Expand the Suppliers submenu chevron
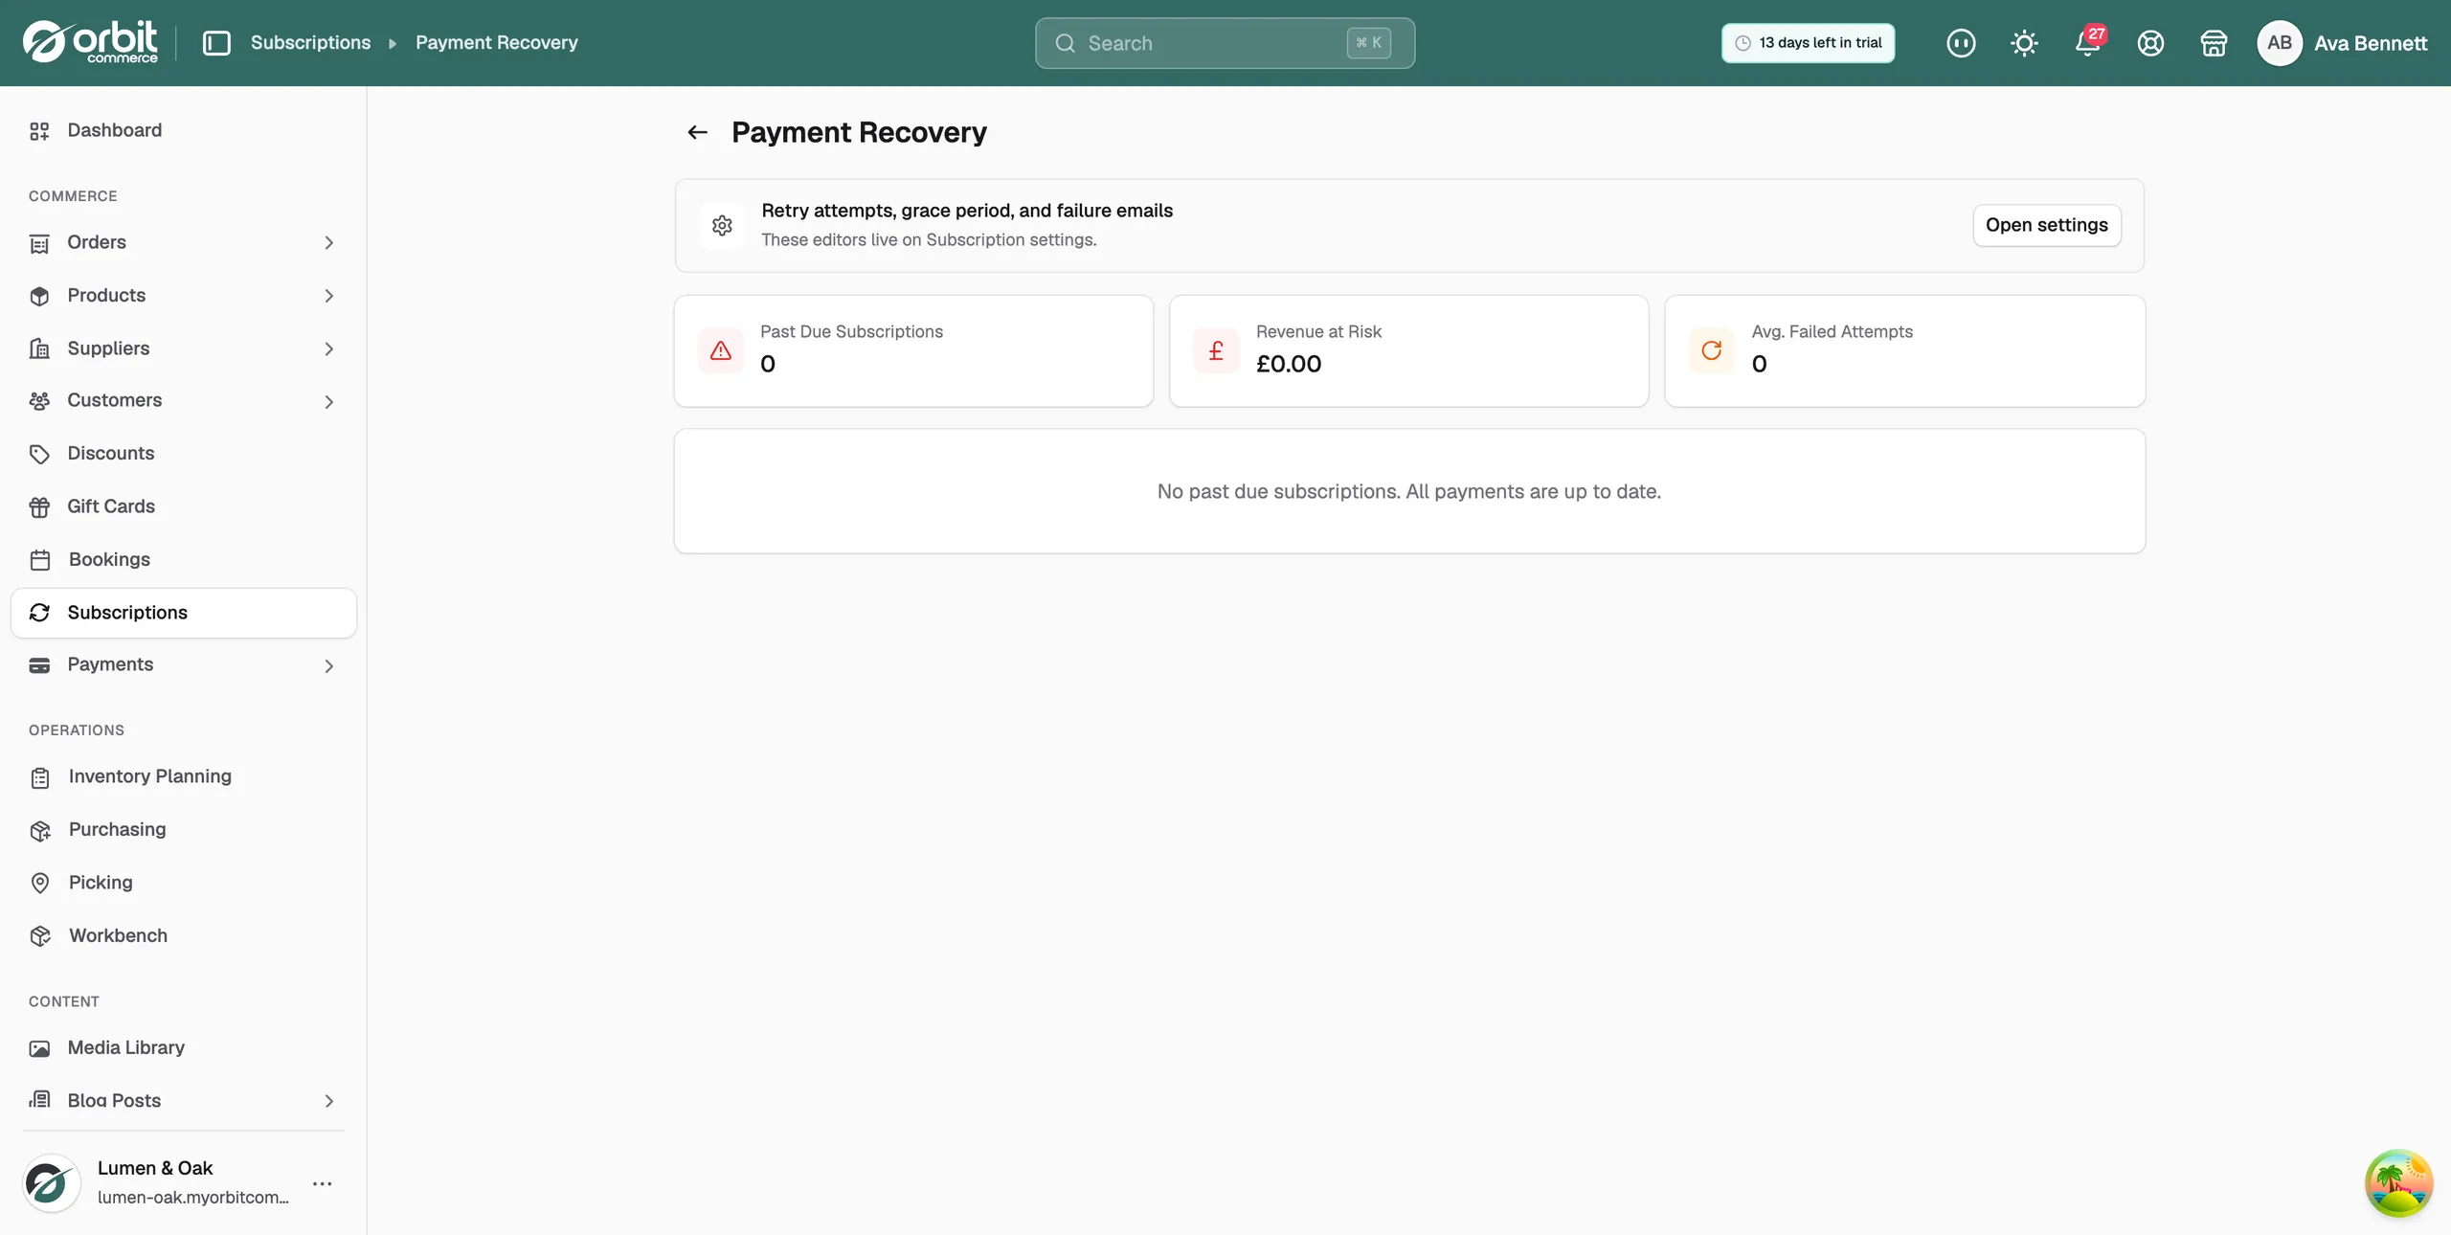Viewport: 2451px width, 1235px height. point(328,348)
